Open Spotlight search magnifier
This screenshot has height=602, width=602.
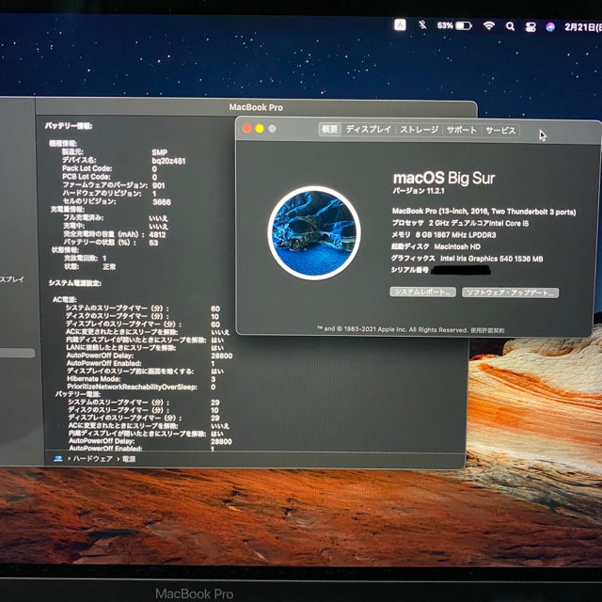coord(510,26)
